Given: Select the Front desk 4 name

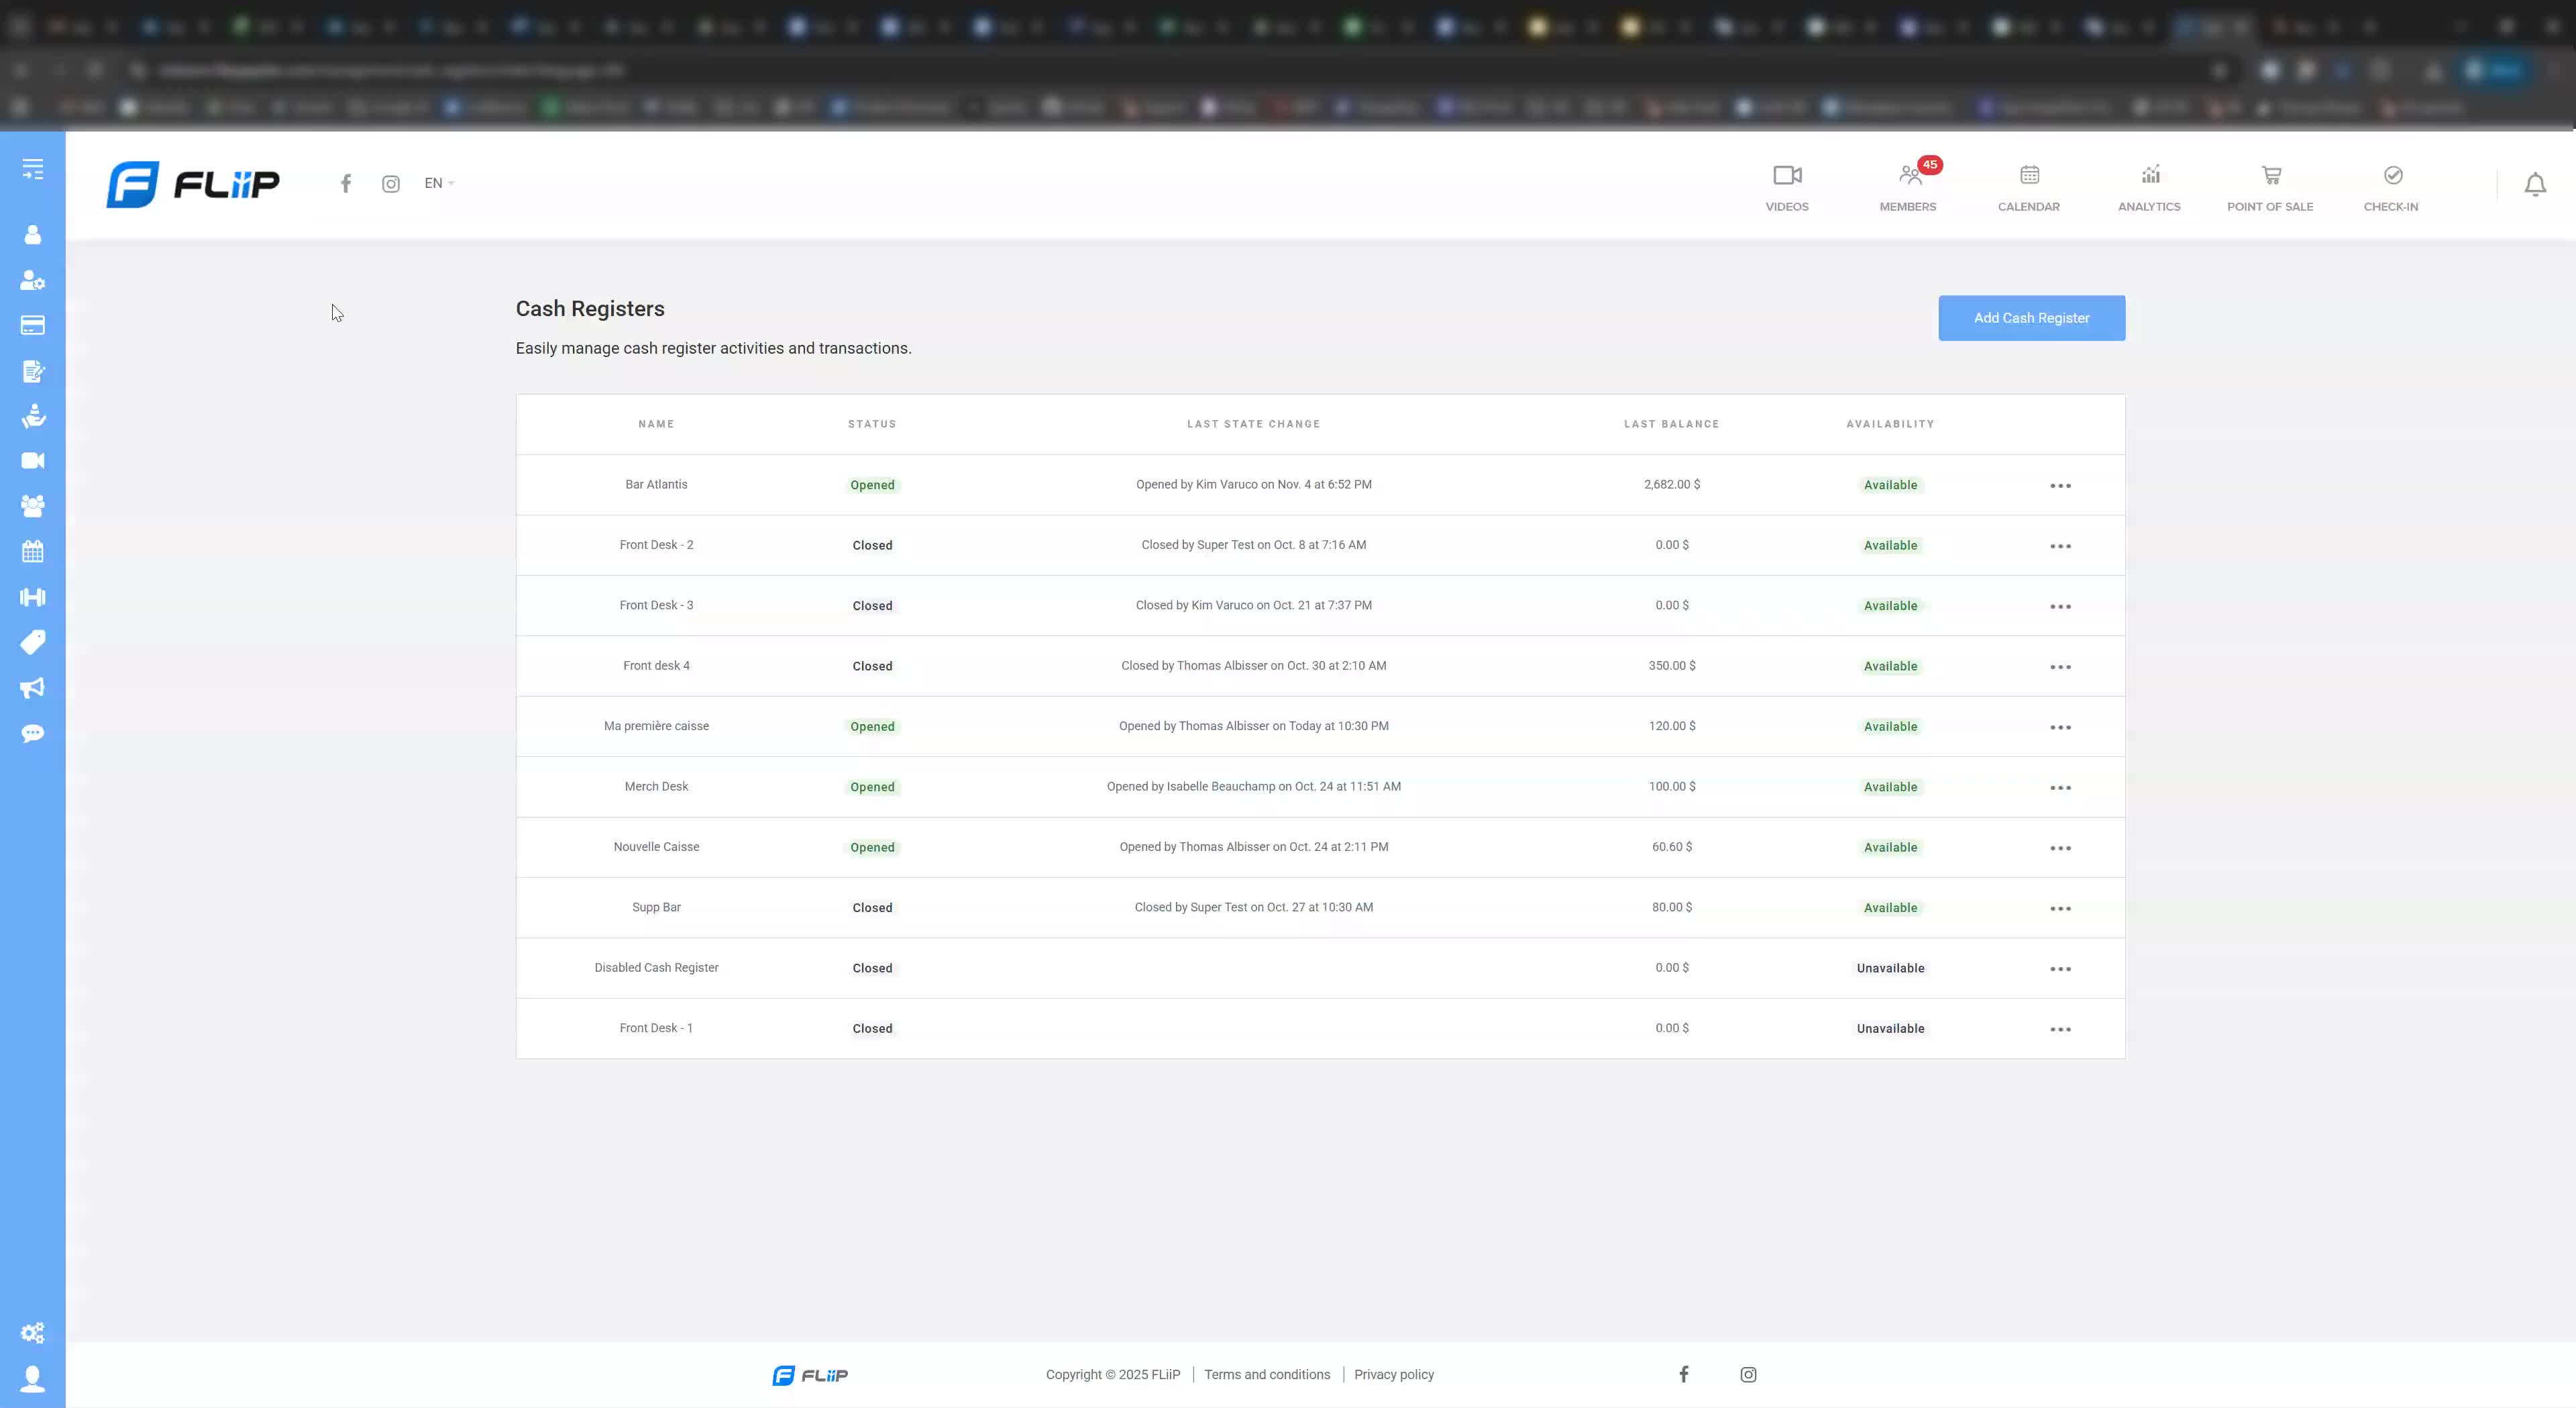Looking at the screenshot, I should tap(656, 666).
